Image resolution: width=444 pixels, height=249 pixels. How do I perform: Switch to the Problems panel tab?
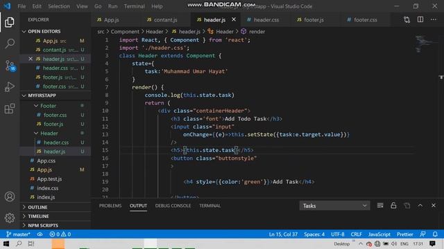pos(110,205)
